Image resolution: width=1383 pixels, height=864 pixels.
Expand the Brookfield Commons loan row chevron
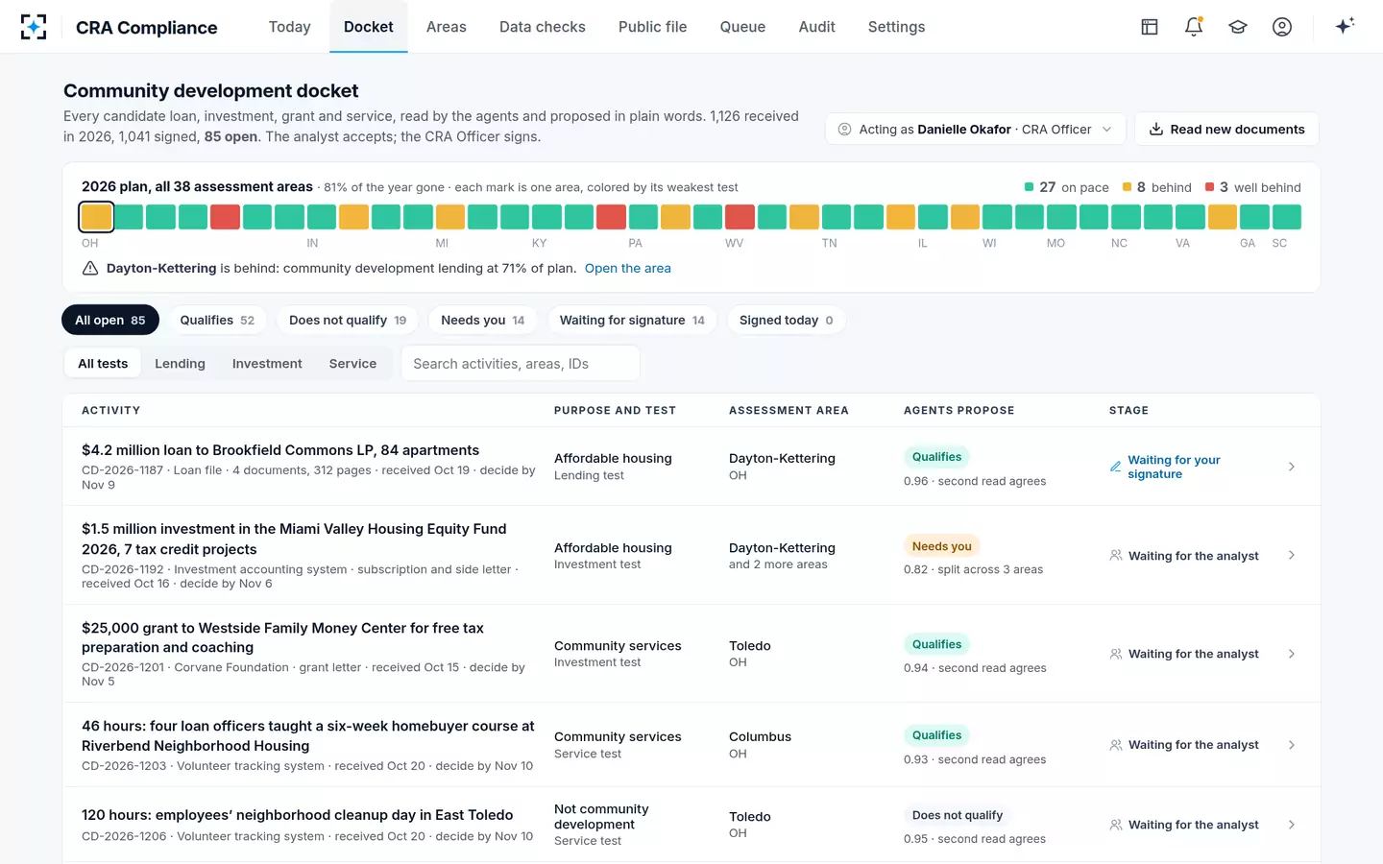point(1292,467)
